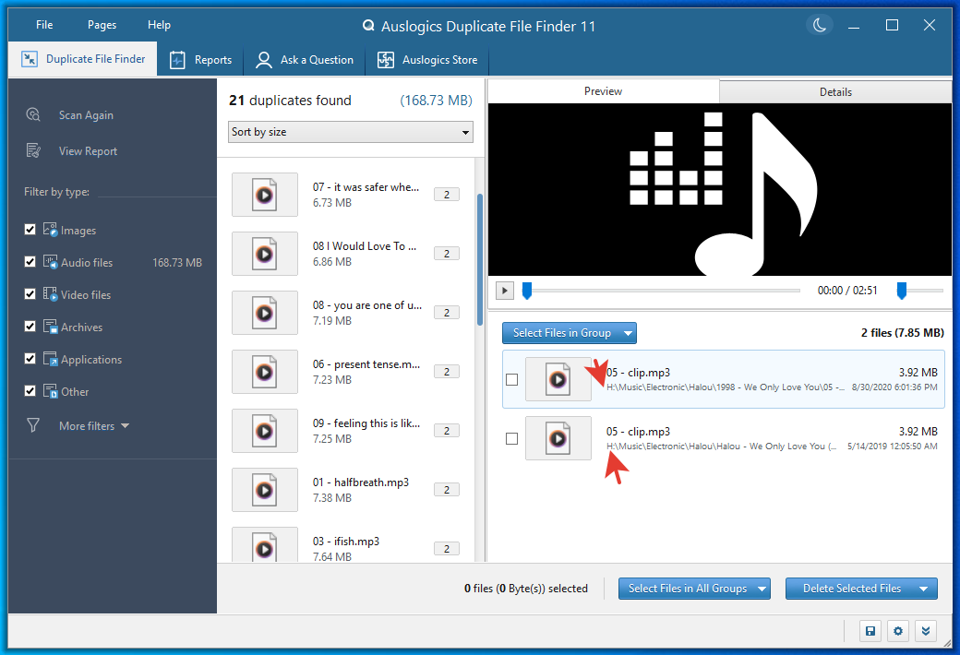The image size is (960, 655).
Task: Uncheck the Audio files filter checkbox
Action: pos(30,261)
